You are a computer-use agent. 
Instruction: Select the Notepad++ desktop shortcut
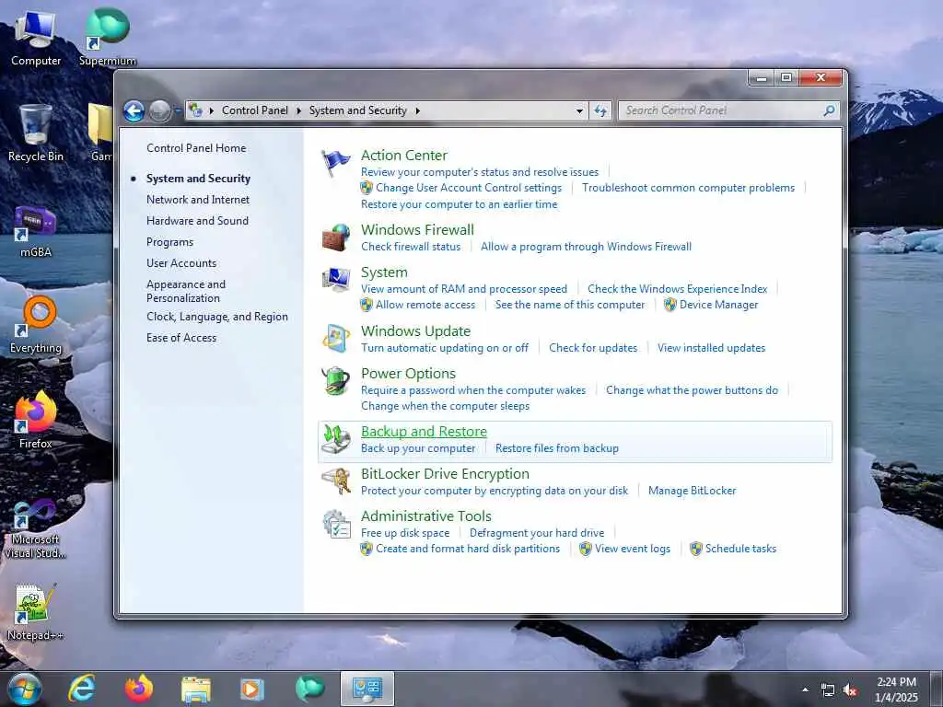36,612
